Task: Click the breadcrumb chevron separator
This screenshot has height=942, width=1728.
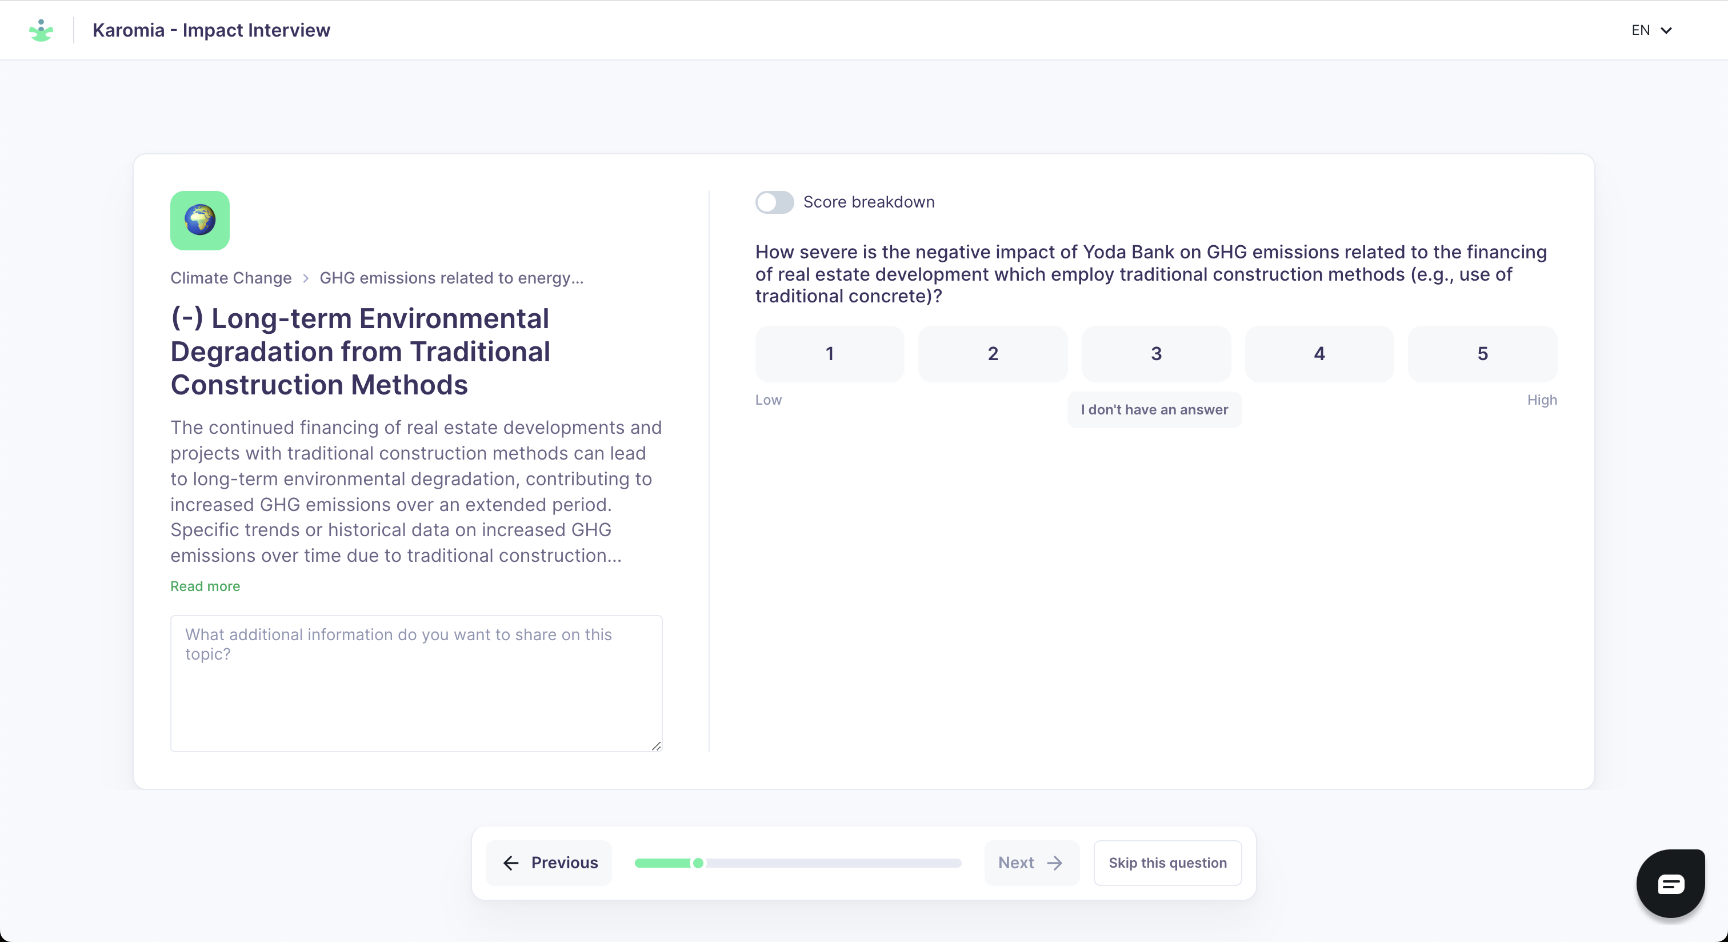Action: click(x=306, y=278)
